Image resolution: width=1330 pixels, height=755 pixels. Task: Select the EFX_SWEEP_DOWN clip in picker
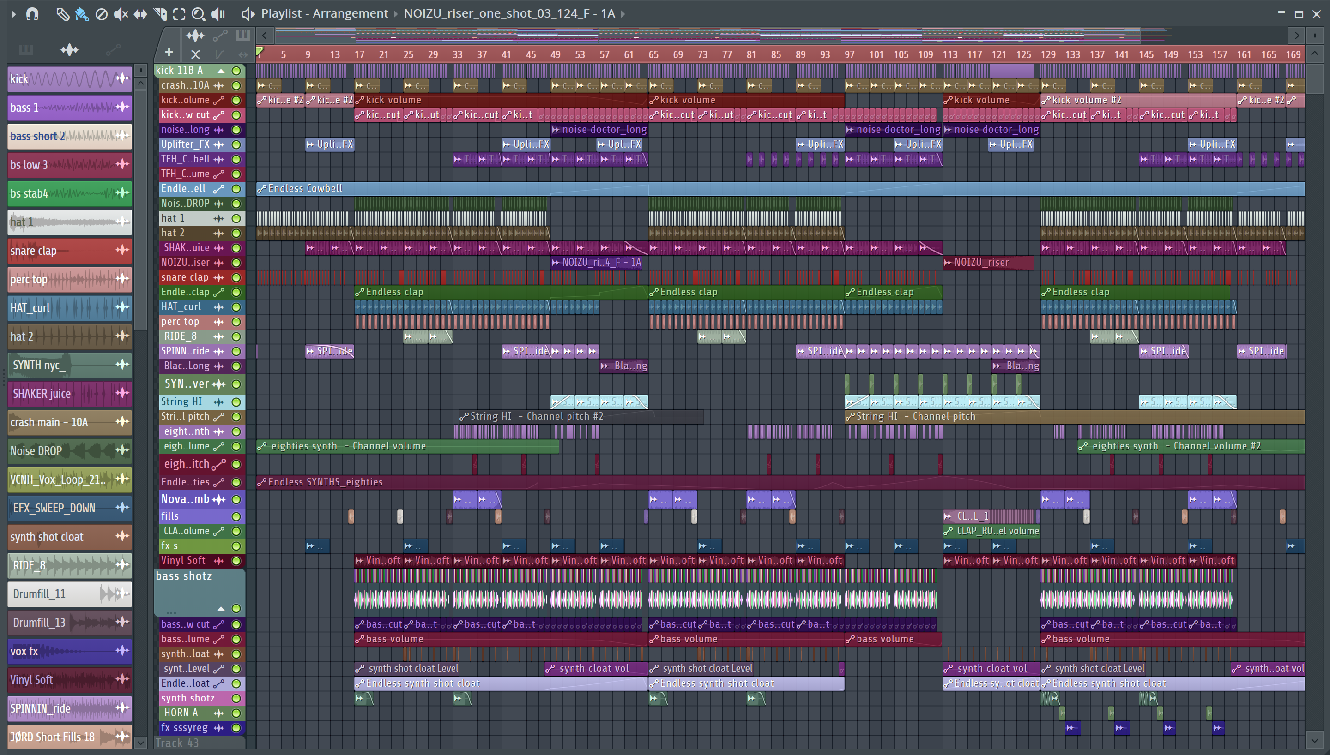click(70, 508)
